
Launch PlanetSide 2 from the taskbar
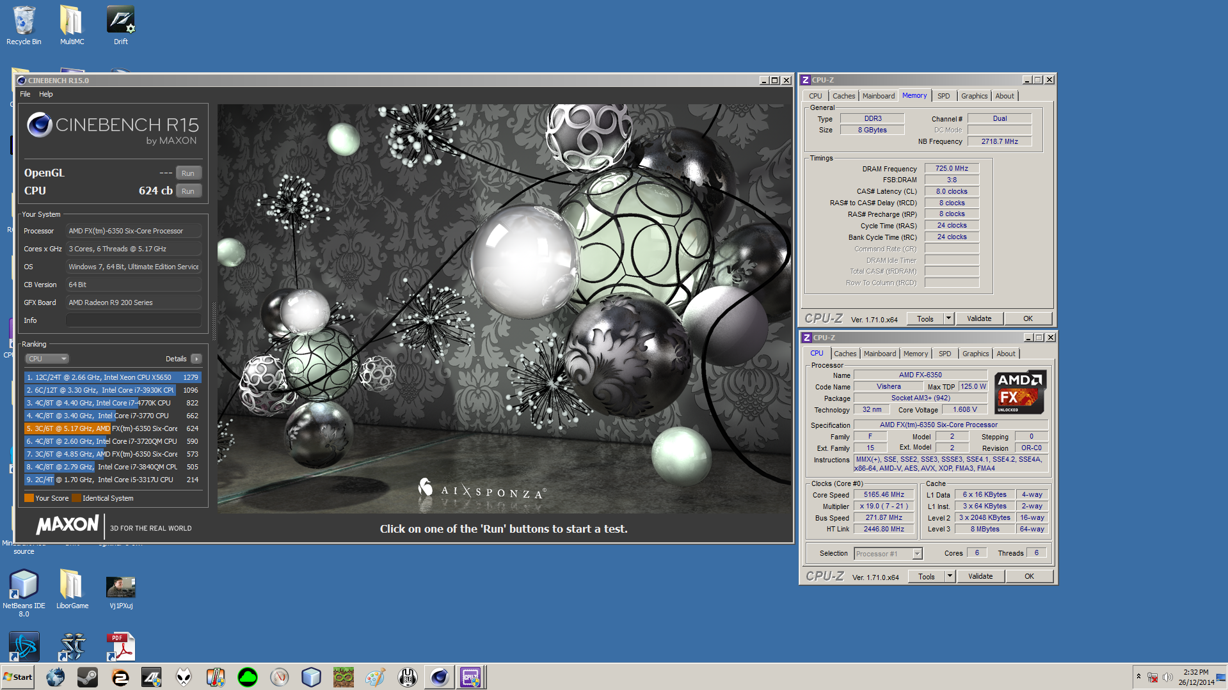point(120,677)
